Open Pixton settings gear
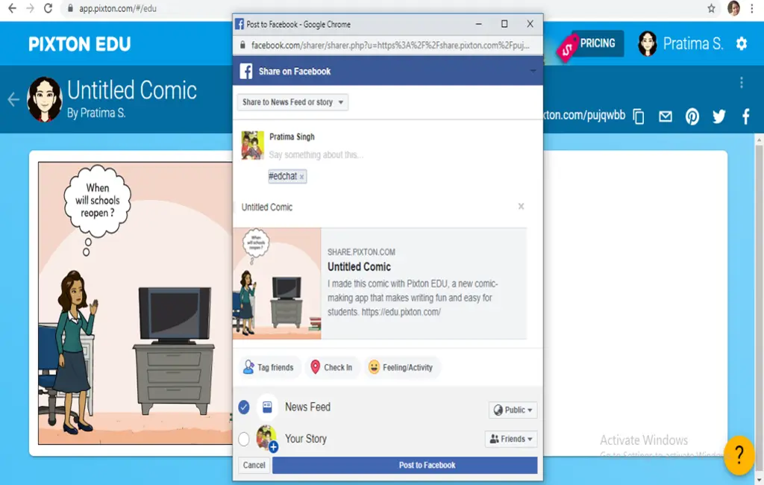Viewport: 764px width, 485px height. [x=742, y=44]
